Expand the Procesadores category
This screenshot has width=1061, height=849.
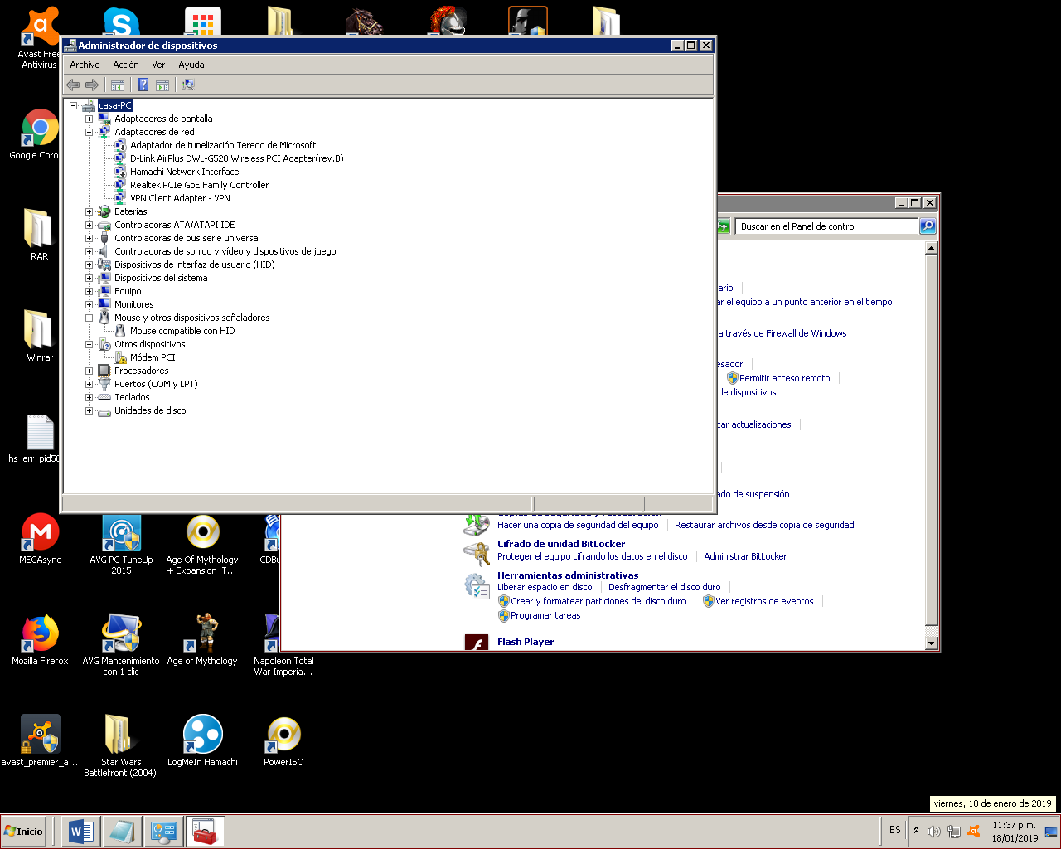[x=90, y=371]
